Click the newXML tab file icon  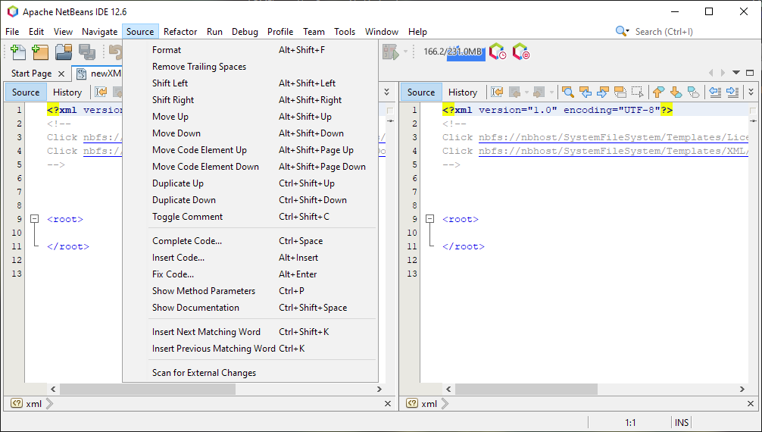coord(82,74)
